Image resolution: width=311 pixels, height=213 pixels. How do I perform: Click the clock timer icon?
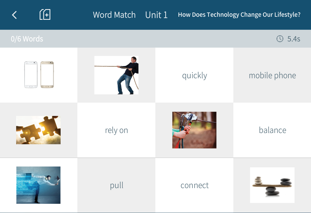pos(280,39)
